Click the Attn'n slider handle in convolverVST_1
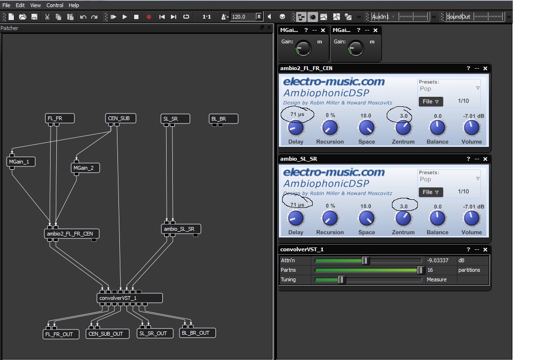 point(366,260)
